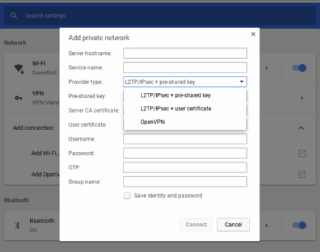
Task: Click the Server hostname field
Action: click(x=185, y=53)
